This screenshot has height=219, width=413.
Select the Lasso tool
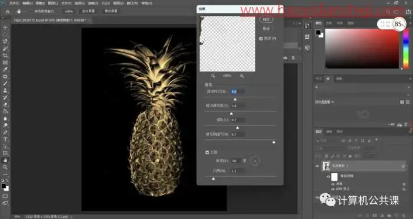point(5,42)
